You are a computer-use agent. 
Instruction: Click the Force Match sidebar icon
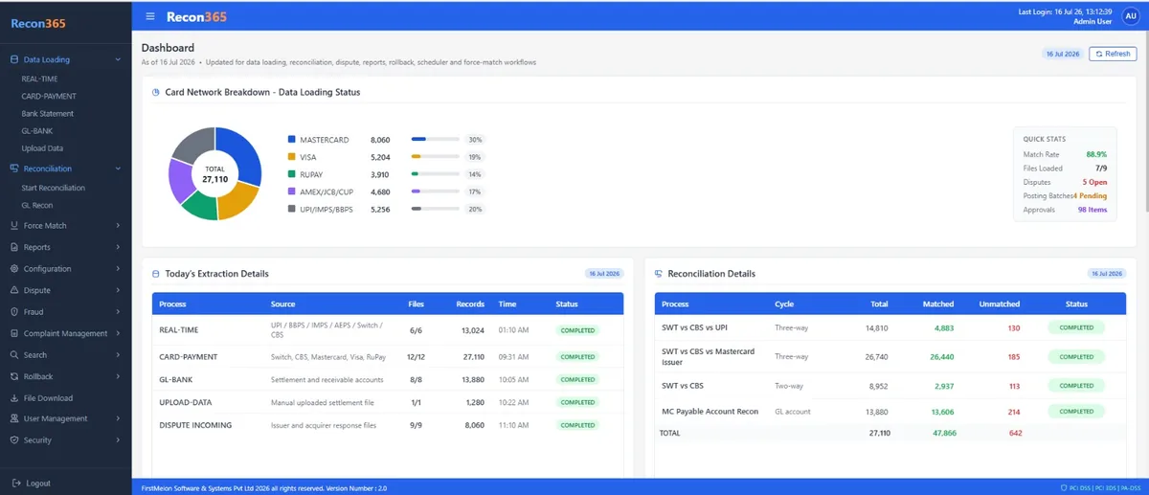coord(14,226)
